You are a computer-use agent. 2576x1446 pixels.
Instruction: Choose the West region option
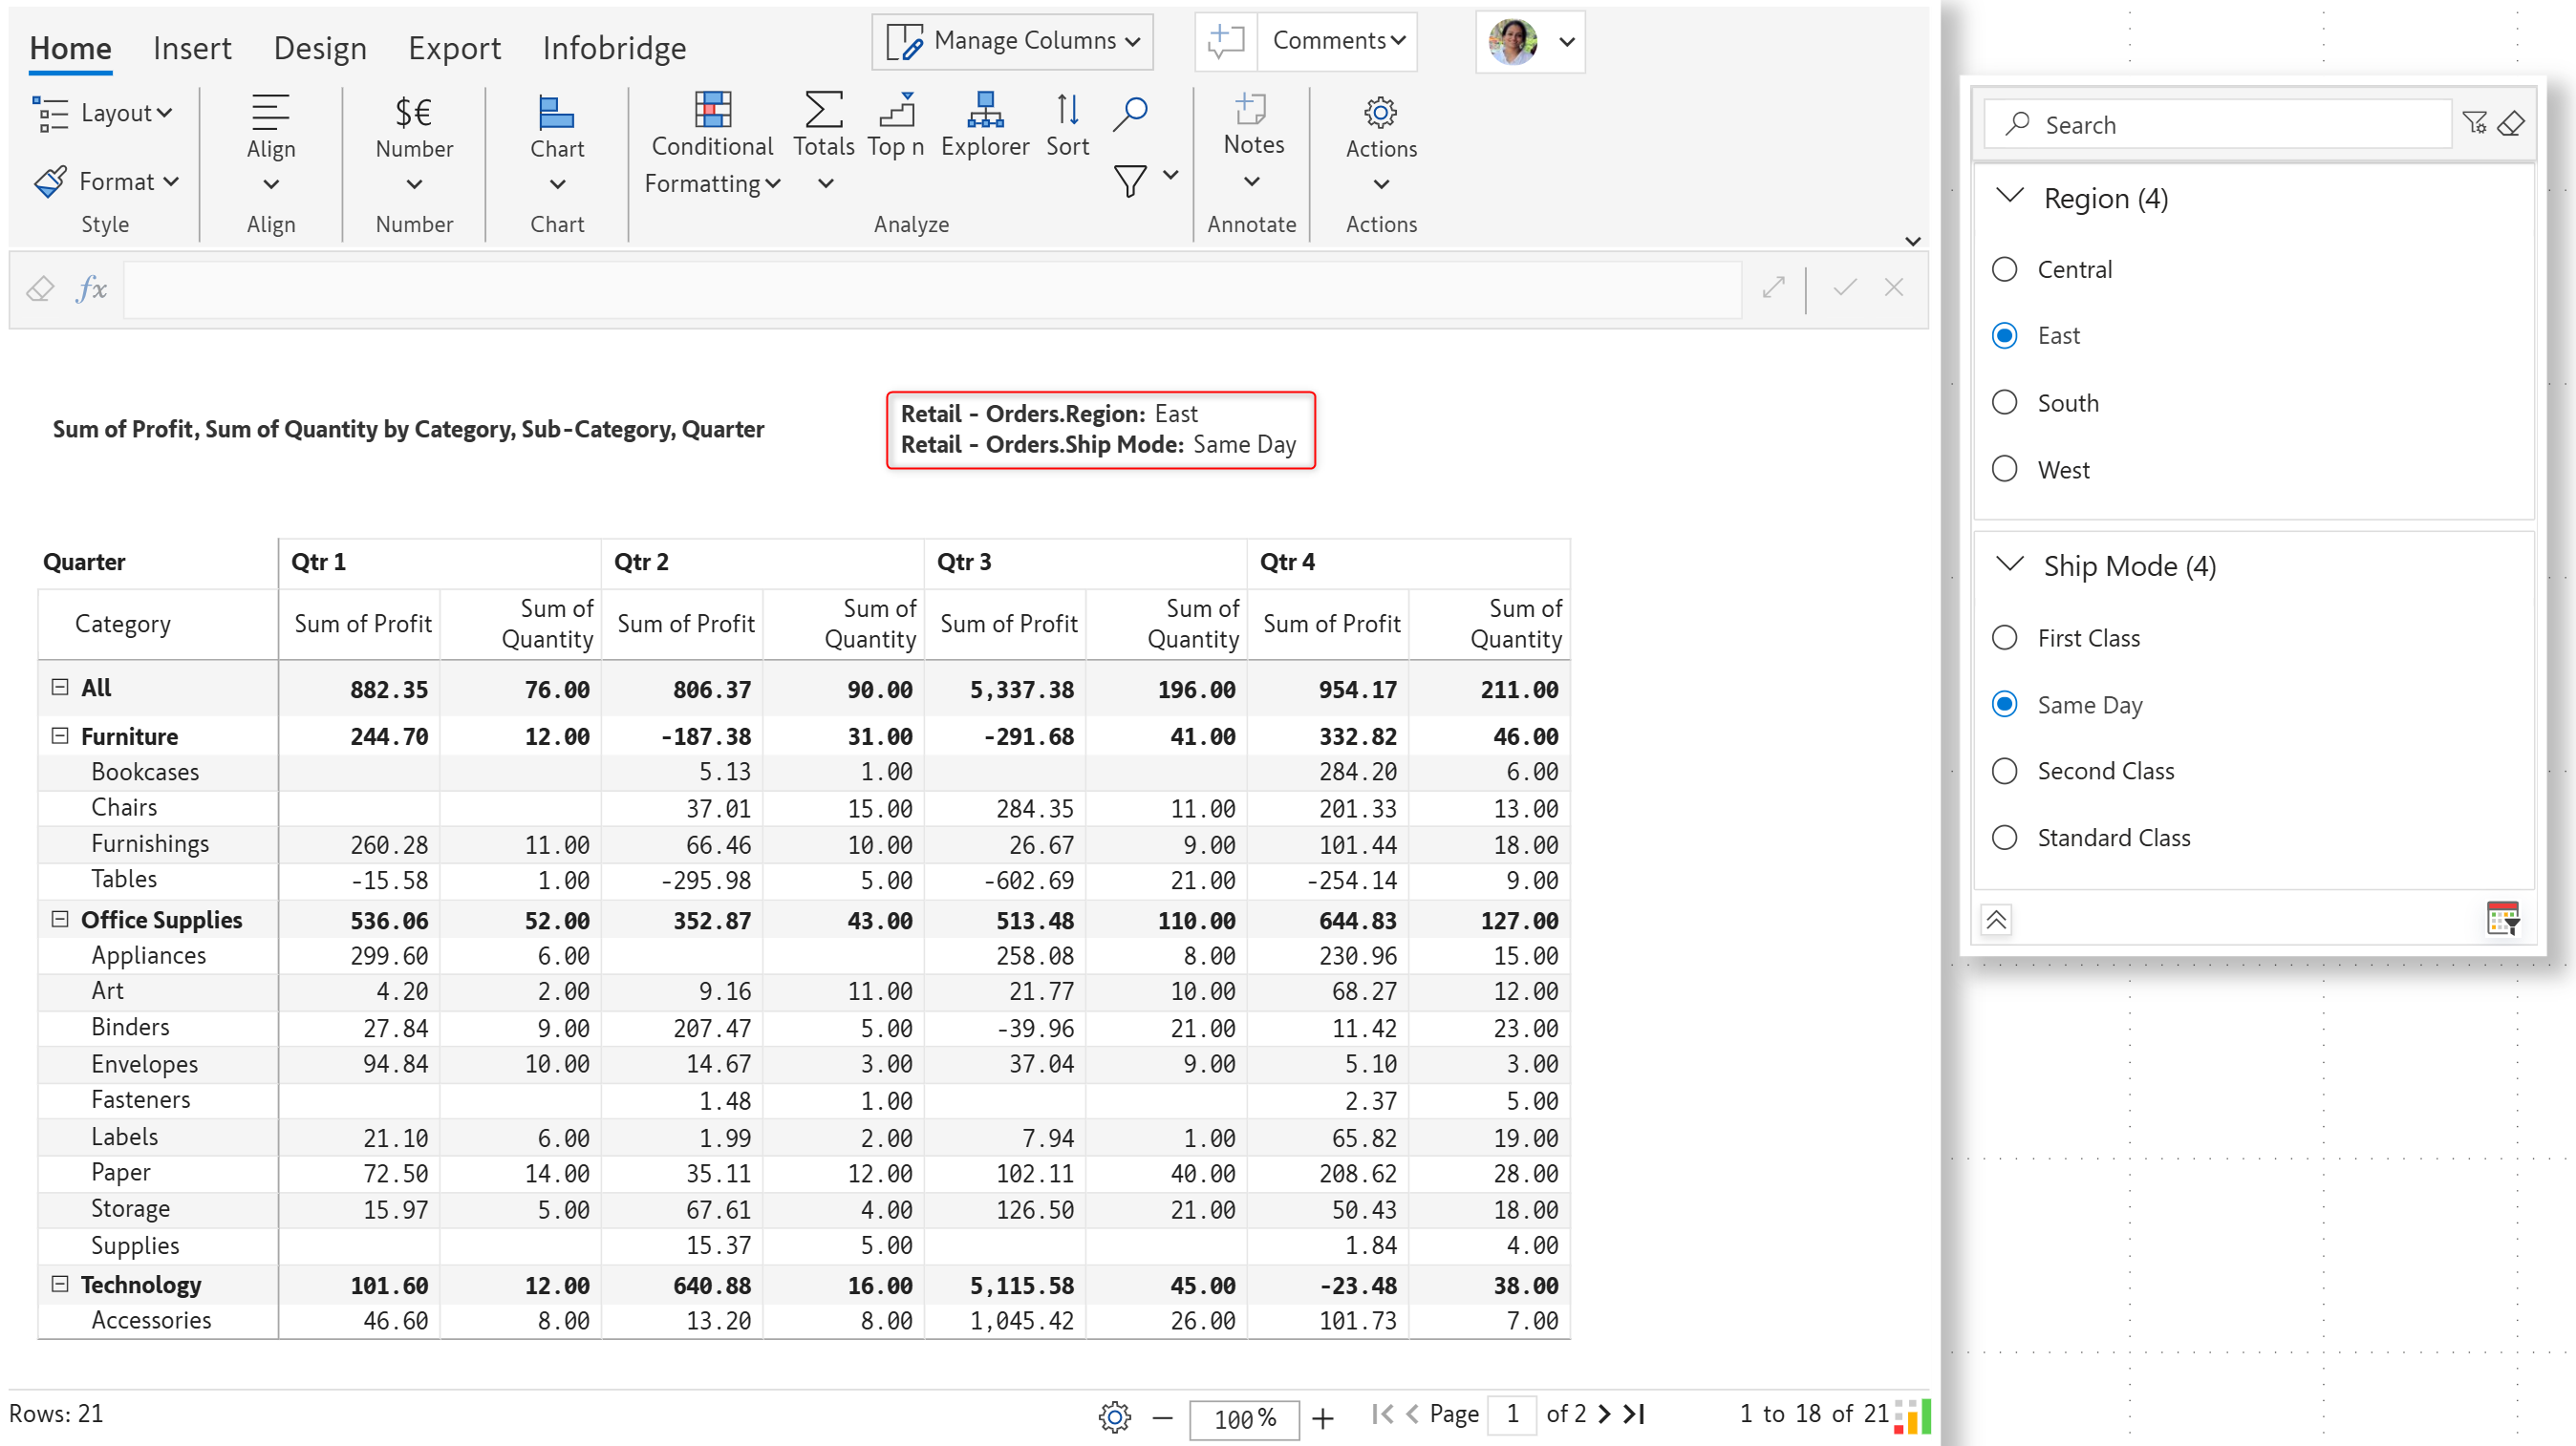point(2004,469)
